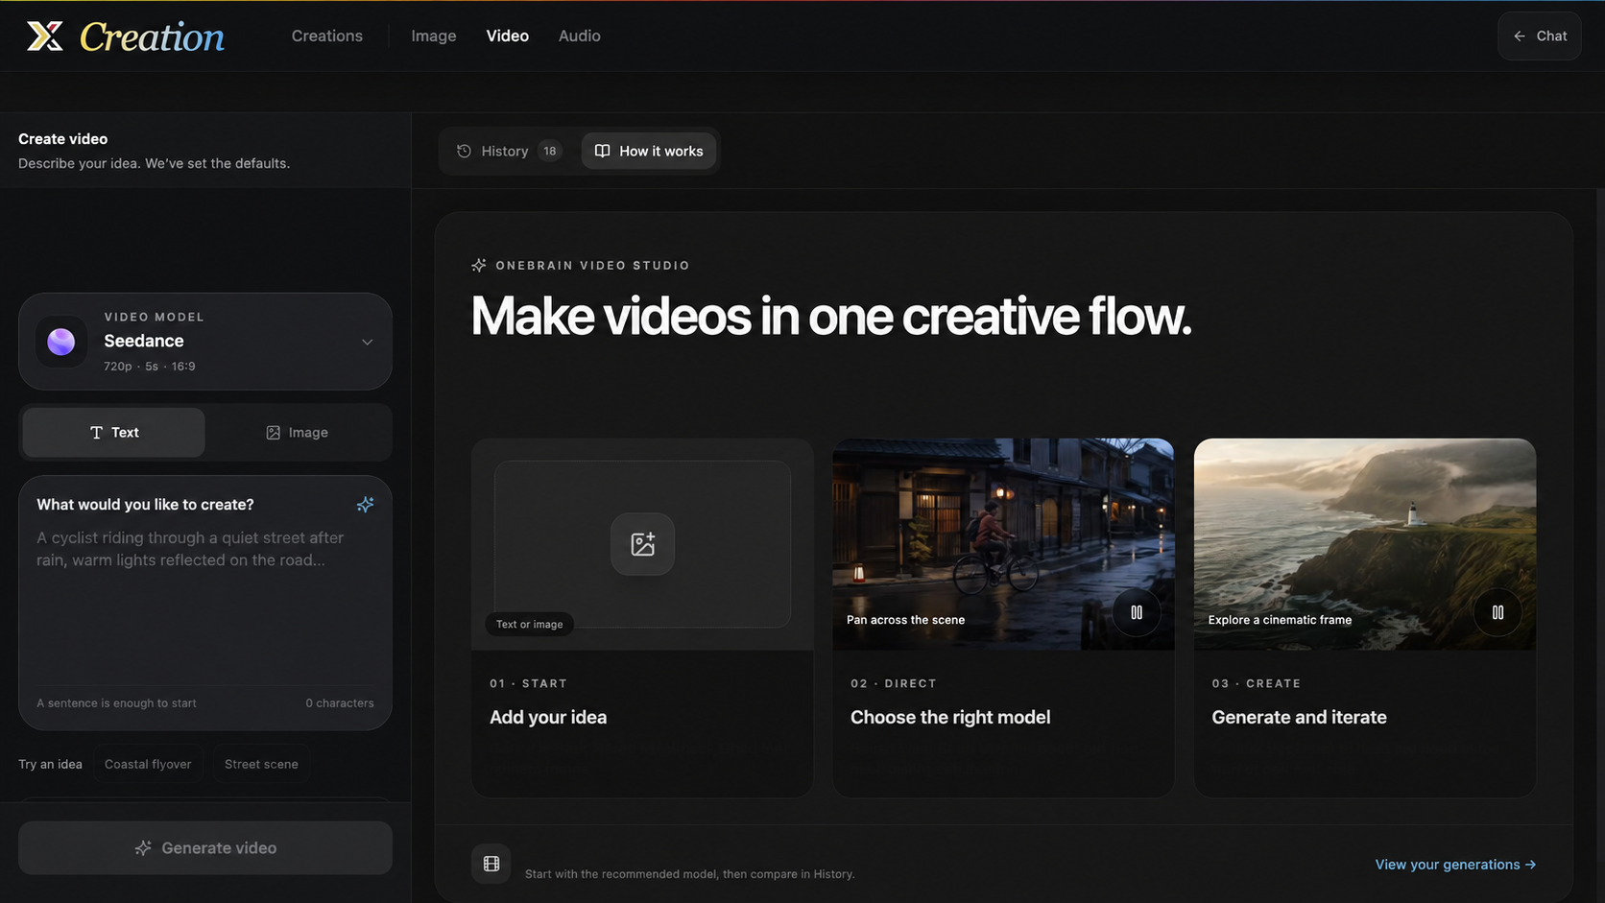This screenshot has width=1605, height=903.
Task: Click the History count badge 18
Action: [x=550, y=151]
